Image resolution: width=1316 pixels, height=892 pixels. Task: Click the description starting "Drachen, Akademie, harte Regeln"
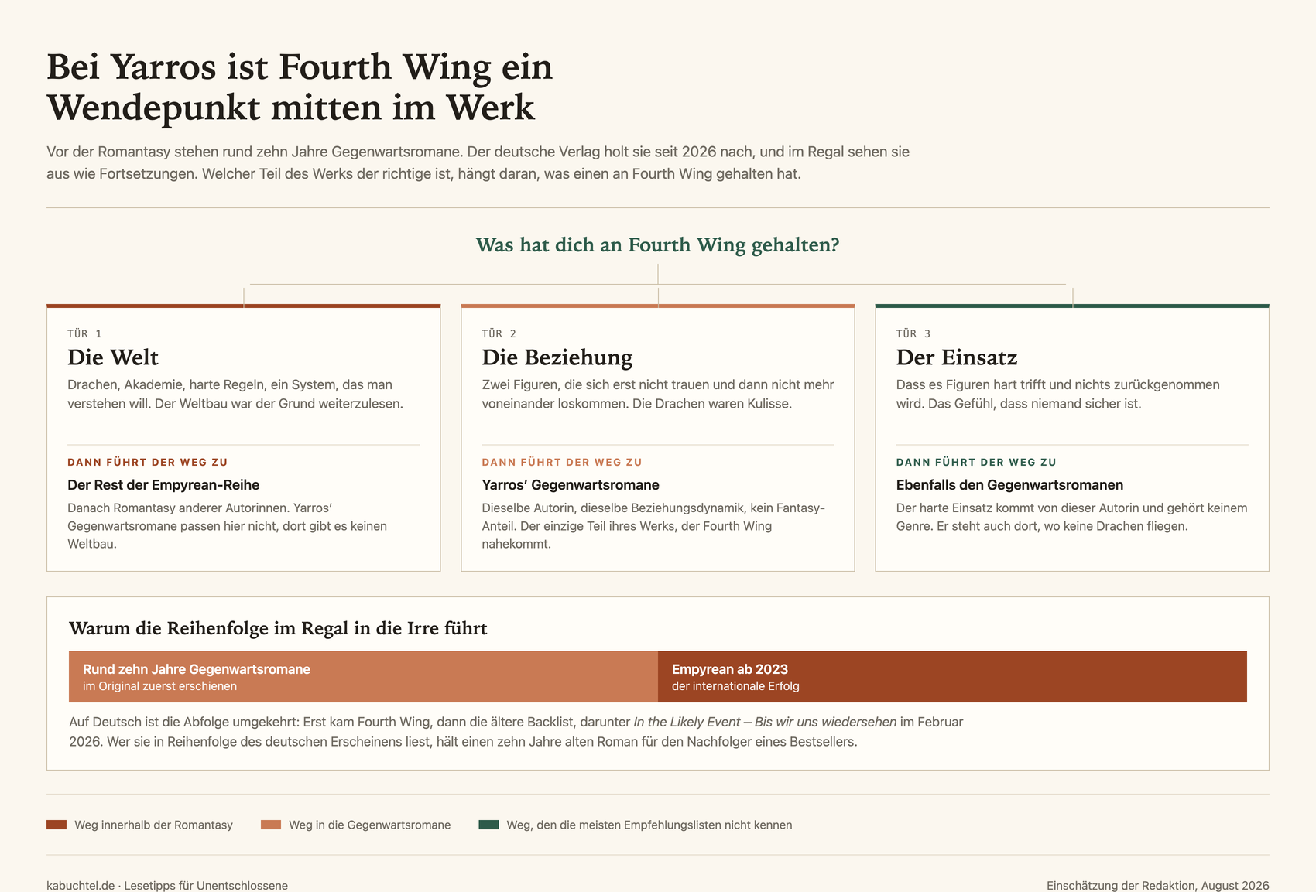coord(235,394)
